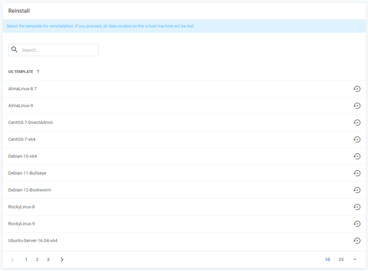Click the magnifying glass search icon

14,49
